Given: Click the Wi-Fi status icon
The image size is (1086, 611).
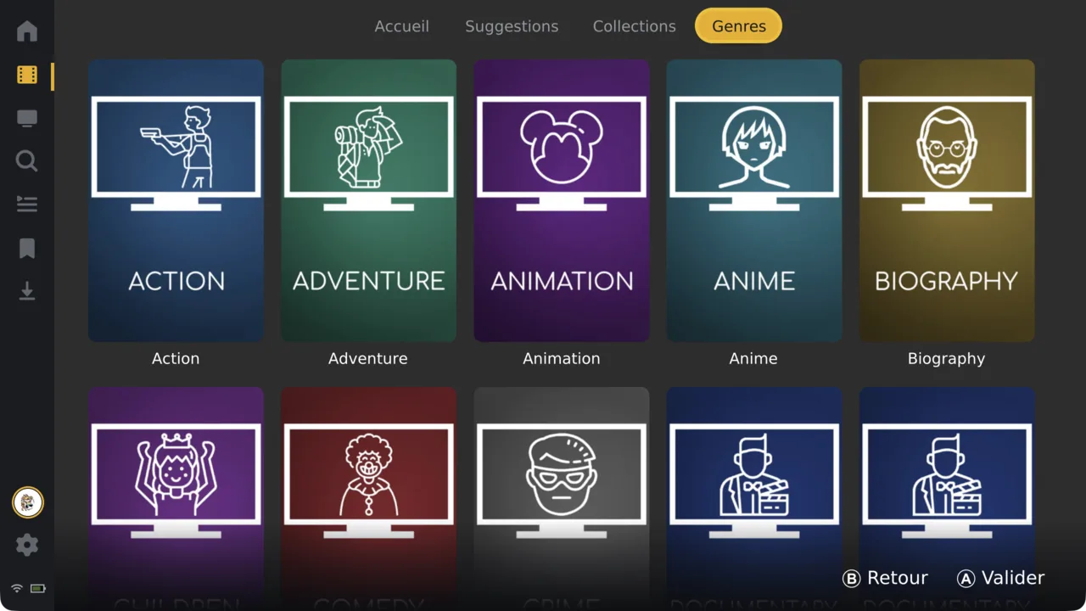Looking at the screenshot, I should coord(17,588).
